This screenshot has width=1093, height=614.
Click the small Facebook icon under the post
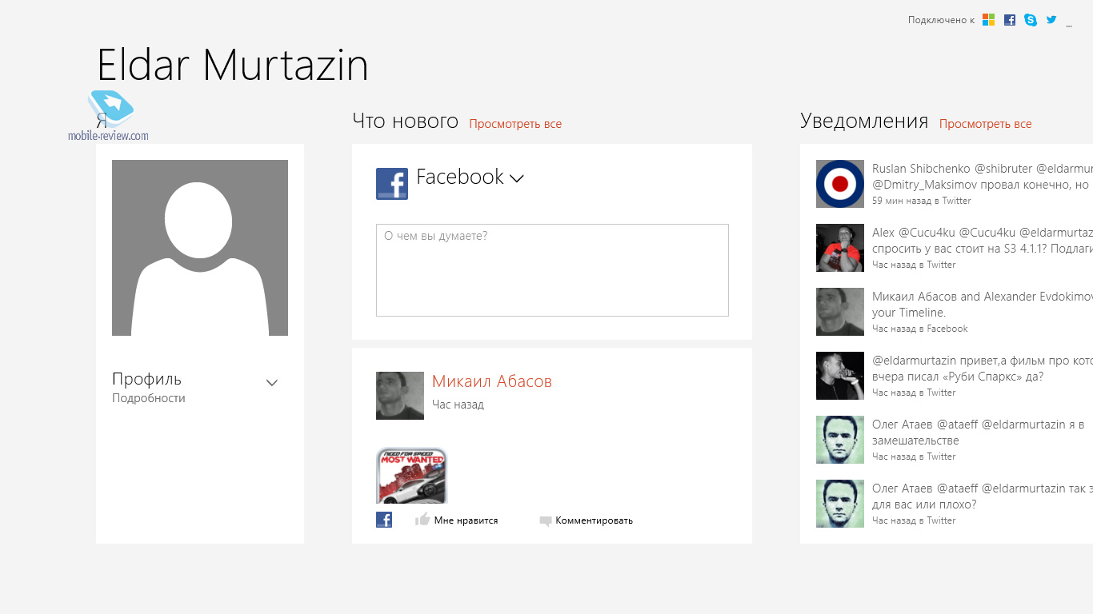[384, 520]
